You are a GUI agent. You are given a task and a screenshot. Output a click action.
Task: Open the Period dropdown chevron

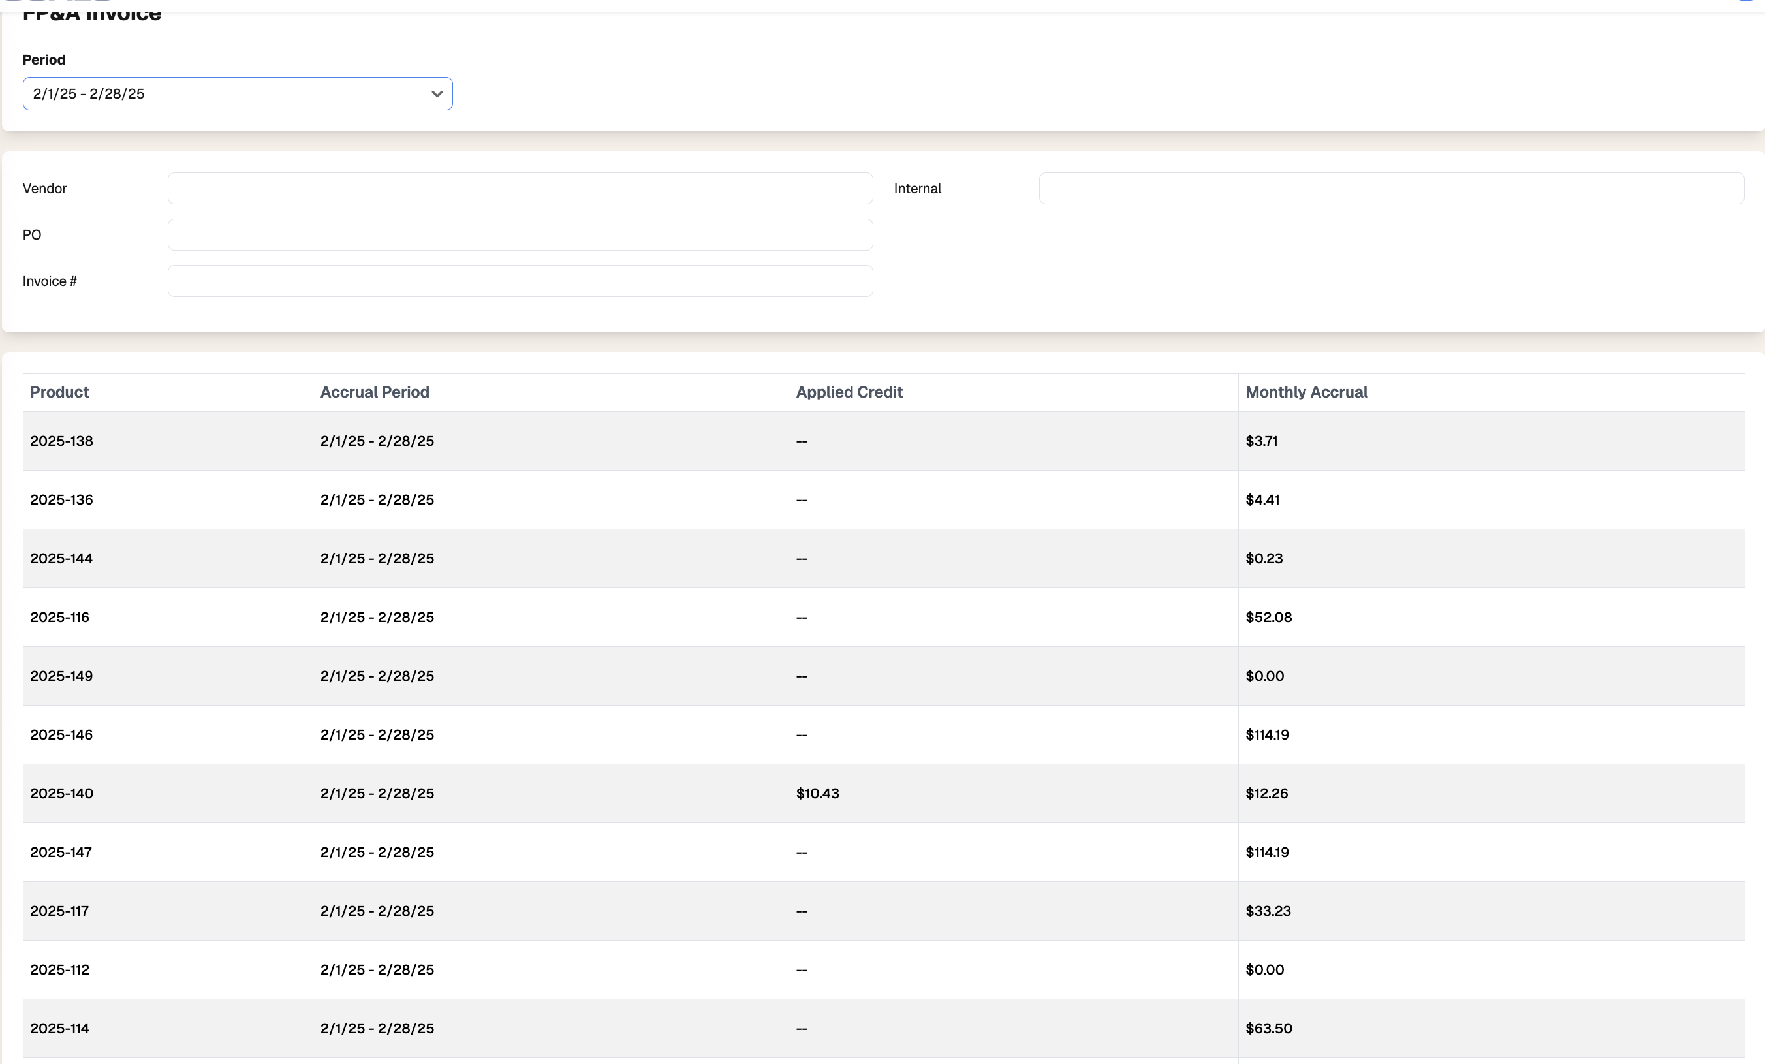[436, 94]
